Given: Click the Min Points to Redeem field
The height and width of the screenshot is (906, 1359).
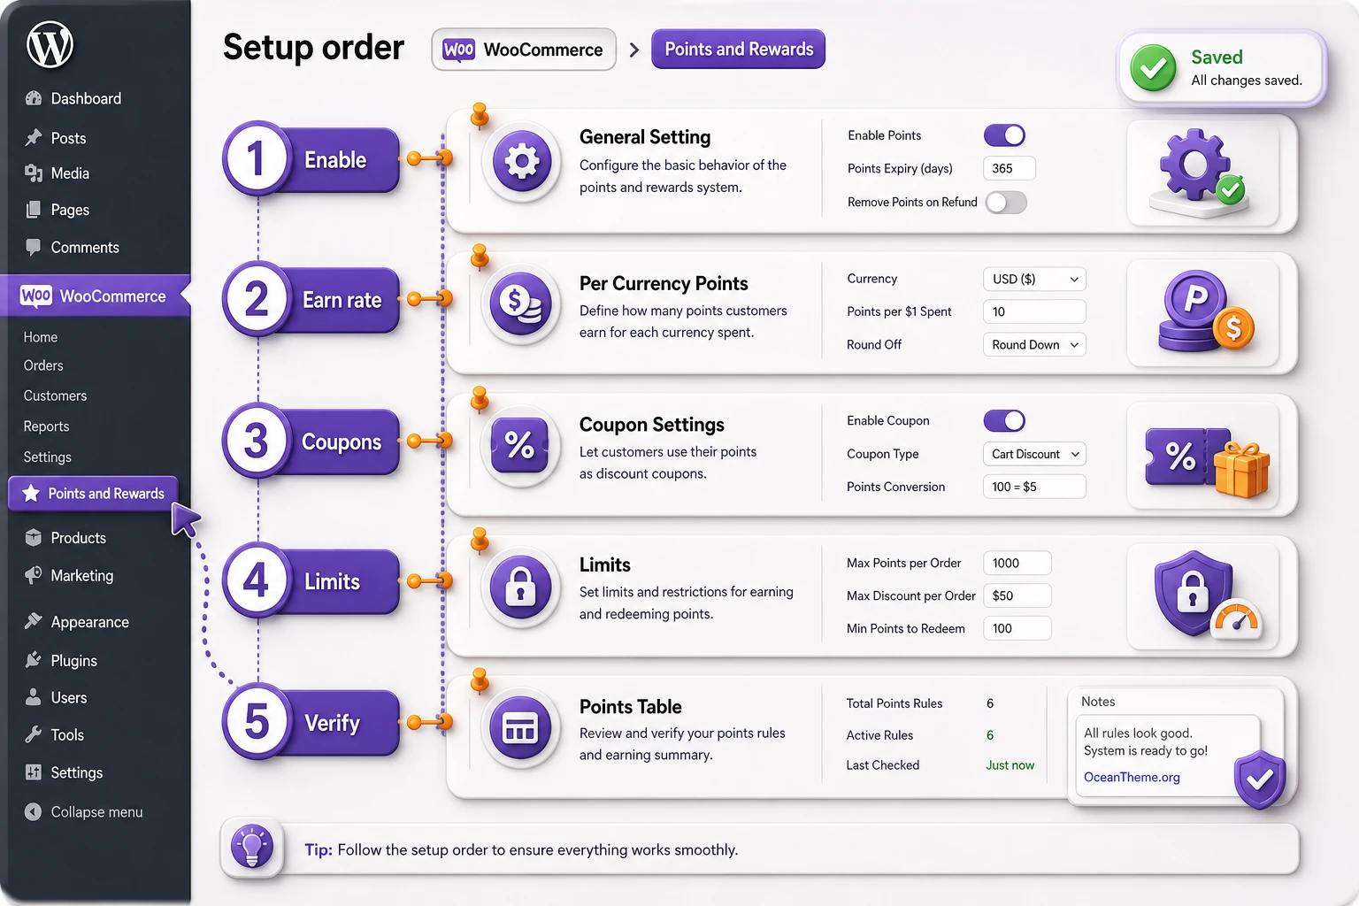Looking at the screenshot, I should click(1017, 628).
